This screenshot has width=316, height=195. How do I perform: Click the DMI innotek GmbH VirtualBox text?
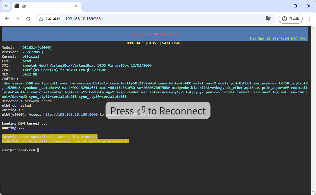87,65
